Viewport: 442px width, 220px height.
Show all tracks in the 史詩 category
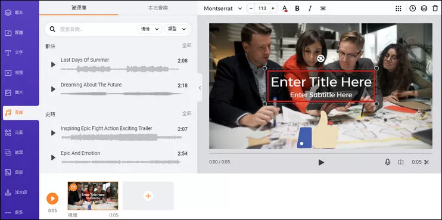point(186,113)
